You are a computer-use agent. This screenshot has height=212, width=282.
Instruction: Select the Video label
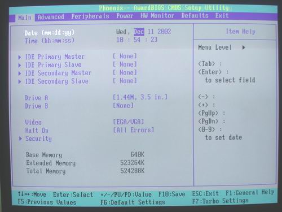click(33, 122)
